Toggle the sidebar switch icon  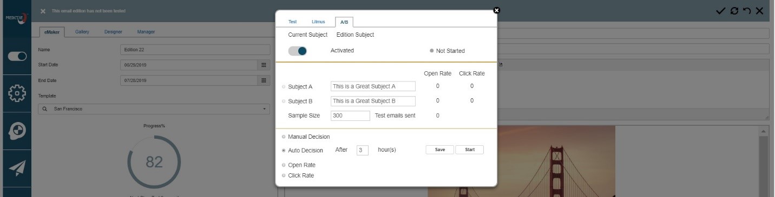point(17,56)
